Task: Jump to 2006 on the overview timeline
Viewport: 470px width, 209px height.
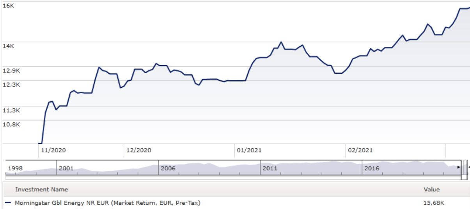Action: tap(168, 168)
